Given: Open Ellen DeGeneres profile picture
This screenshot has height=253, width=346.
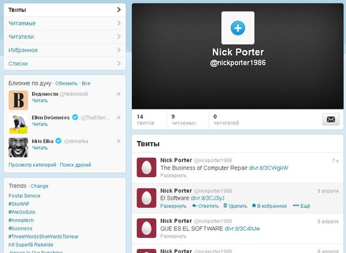Looking at the screenshot, I should 18,124.
